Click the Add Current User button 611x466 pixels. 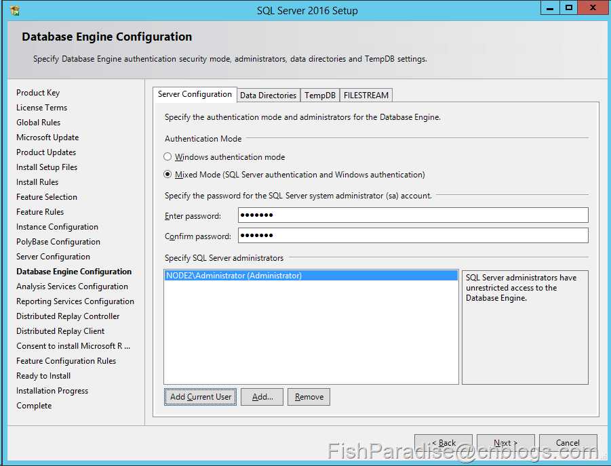pyautogui.click(x=200, y=397)
